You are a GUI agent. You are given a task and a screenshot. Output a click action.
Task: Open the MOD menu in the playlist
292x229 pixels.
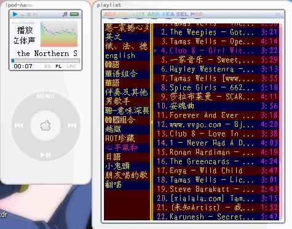click(x=197, y=14)
